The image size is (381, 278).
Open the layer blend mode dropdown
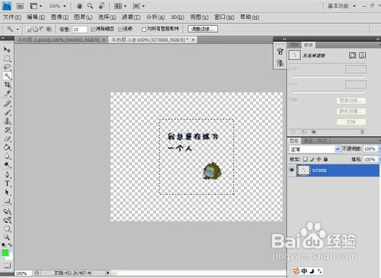tap(315, 149)
